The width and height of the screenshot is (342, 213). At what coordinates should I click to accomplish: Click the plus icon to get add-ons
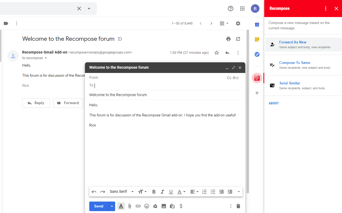(x=257, y=93)
